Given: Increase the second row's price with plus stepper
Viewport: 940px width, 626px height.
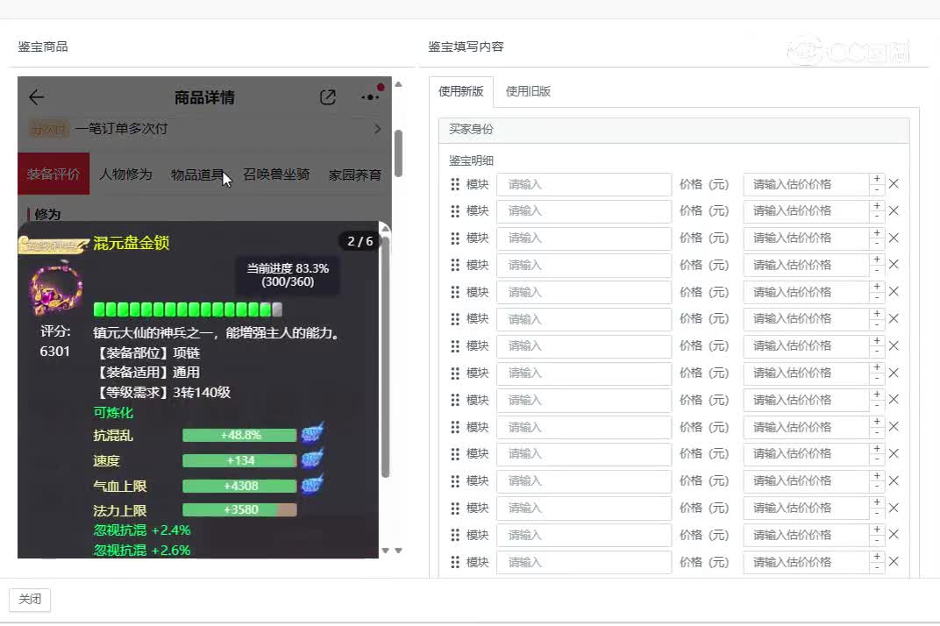Looking at the screenshot, I should pos(877,206).
